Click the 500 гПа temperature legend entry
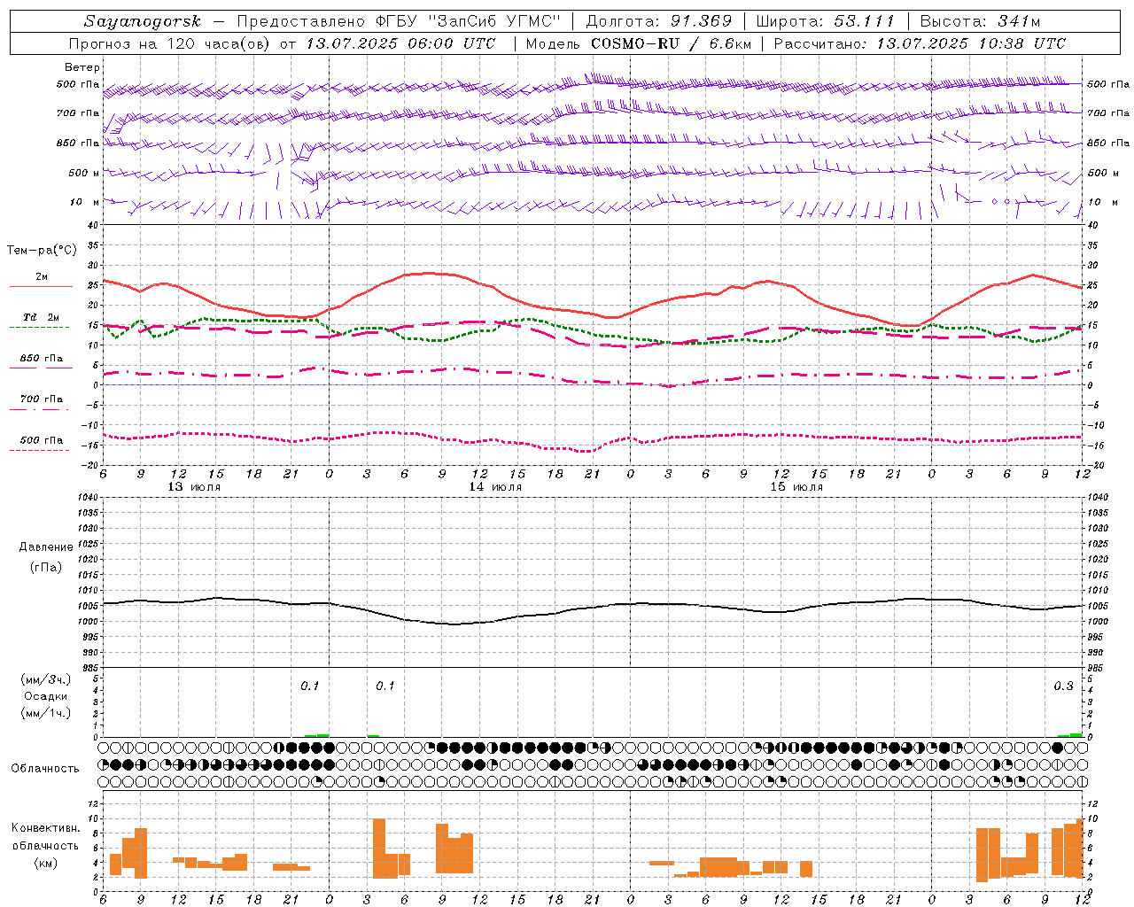This screenshot has width=1134, height=907. point(41,440)
